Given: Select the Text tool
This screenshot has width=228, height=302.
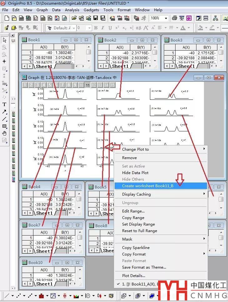Looking at the screenshot, I should click(4, 105).
